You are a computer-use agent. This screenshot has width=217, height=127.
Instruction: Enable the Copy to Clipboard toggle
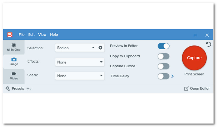point(163,56)
